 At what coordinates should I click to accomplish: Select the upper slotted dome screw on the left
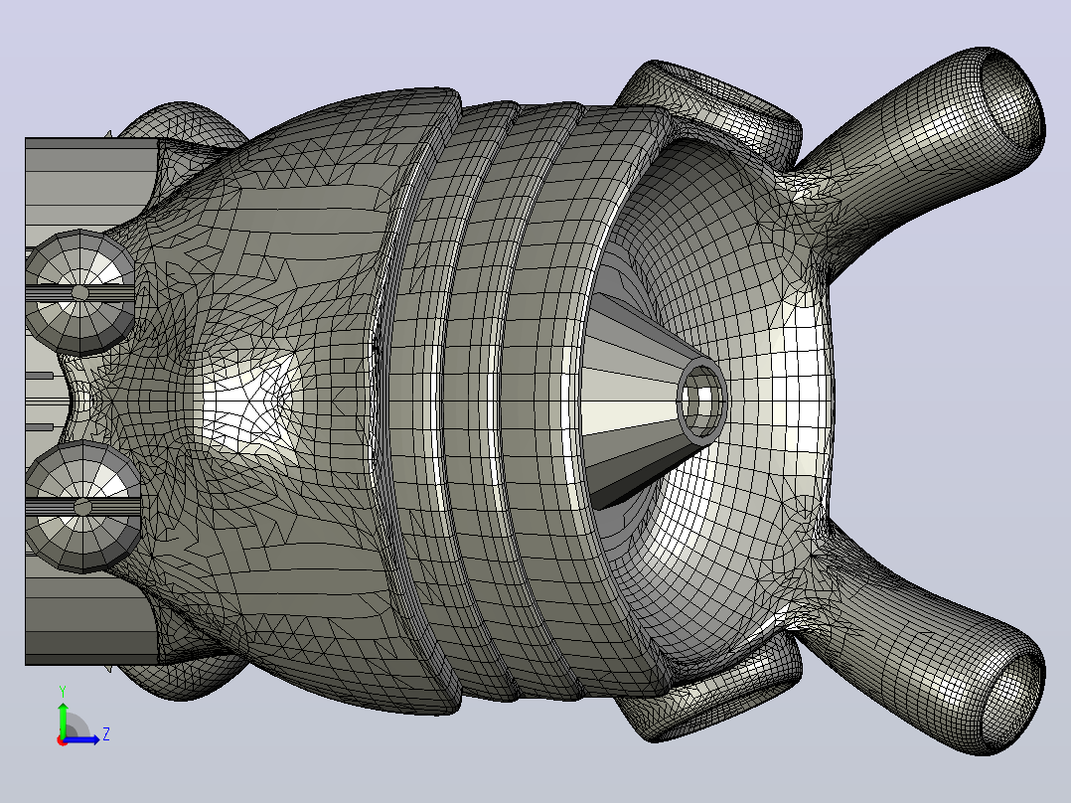(79, 292)
